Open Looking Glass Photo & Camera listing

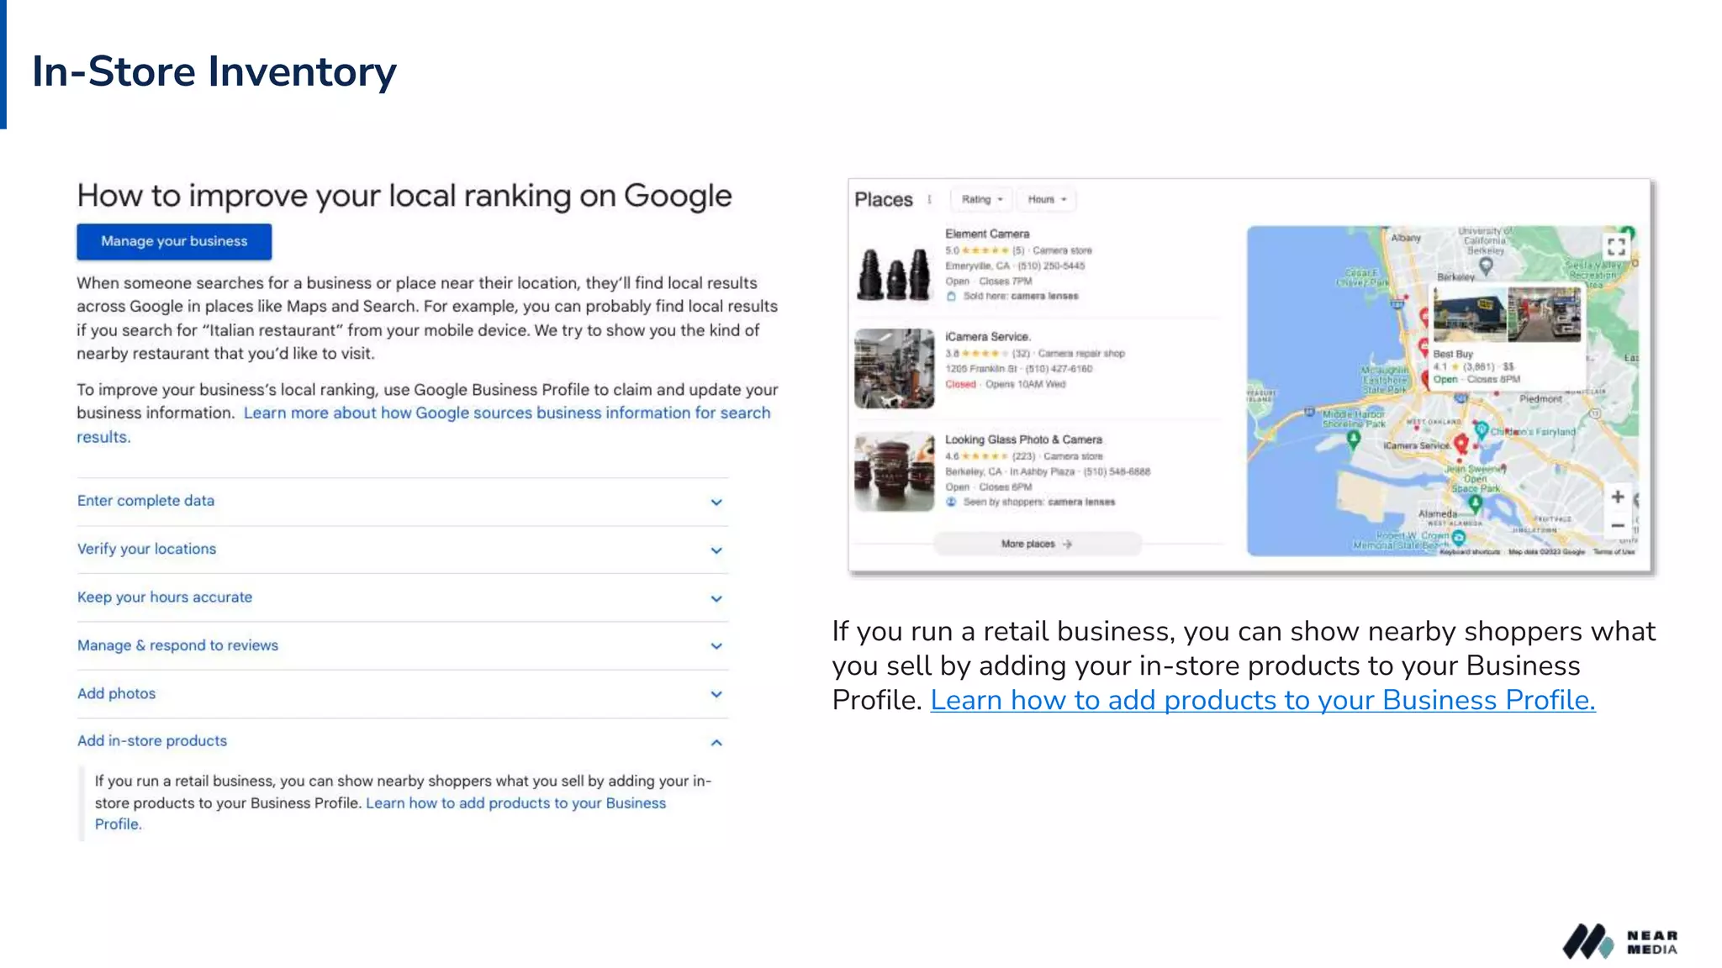(x=1023, y=439)
